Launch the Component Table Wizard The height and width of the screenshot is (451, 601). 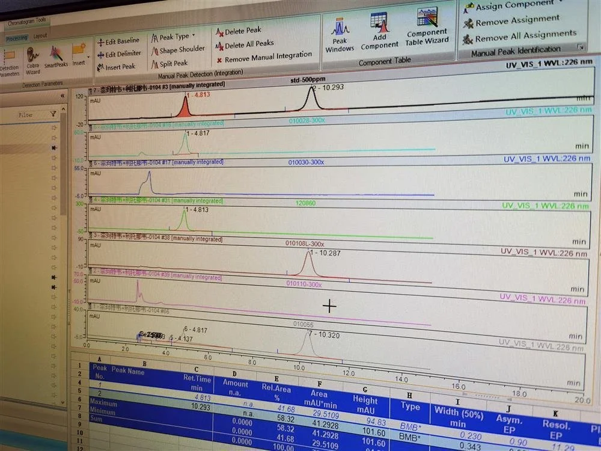click(x=427, y=26)
